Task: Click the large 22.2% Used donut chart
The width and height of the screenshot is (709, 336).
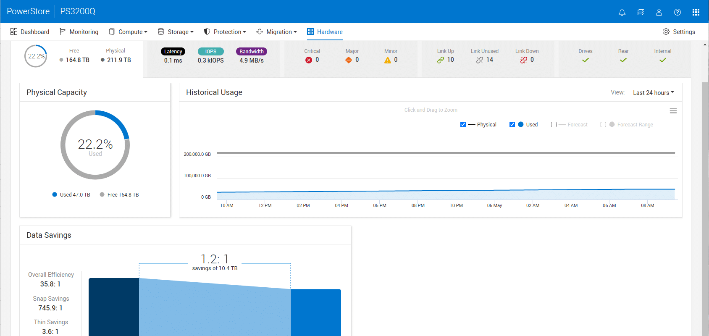Action: pos(95,145)
